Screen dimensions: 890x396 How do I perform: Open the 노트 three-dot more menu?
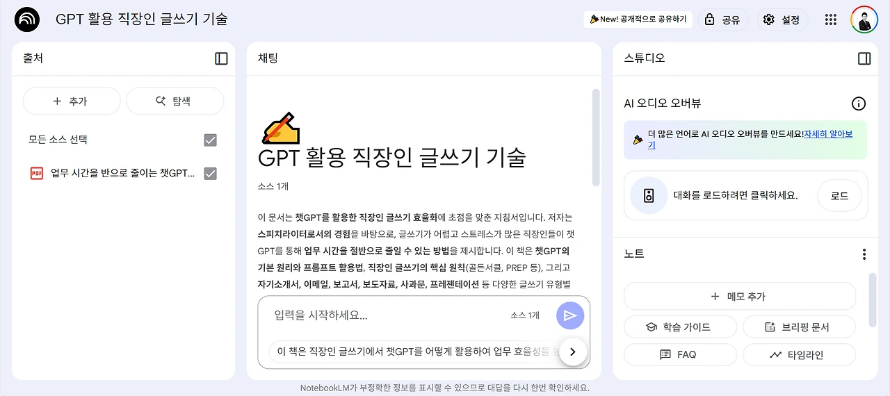point(864,254)
